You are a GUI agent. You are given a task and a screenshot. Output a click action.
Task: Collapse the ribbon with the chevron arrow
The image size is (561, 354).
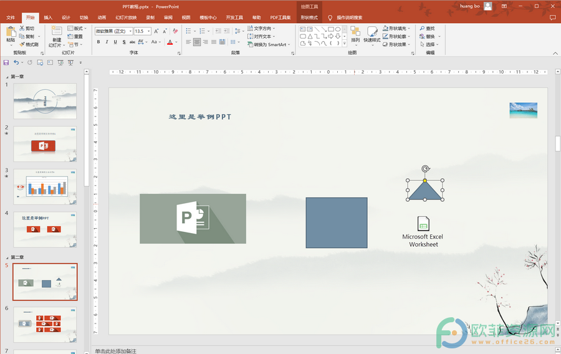click(x=555, y=53)
